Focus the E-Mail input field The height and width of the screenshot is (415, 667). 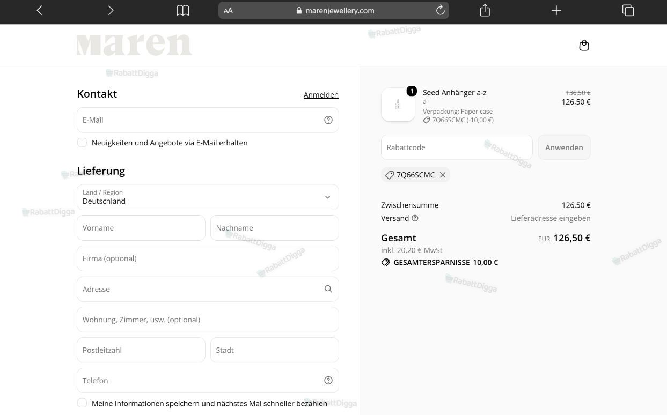[x=208, y=120]
